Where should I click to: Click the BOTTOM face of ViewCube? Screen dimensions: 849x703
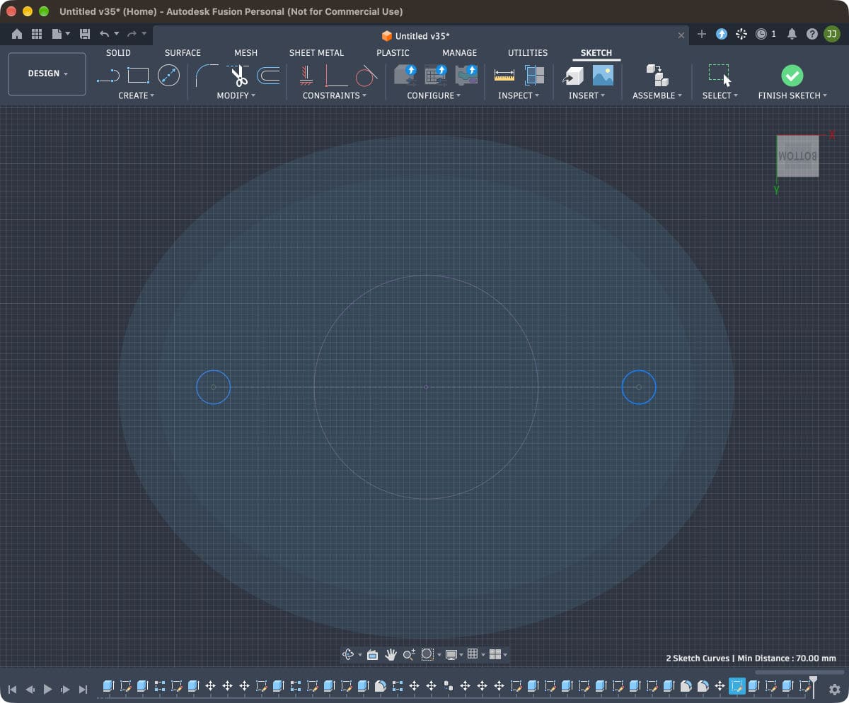pos(797,155)
